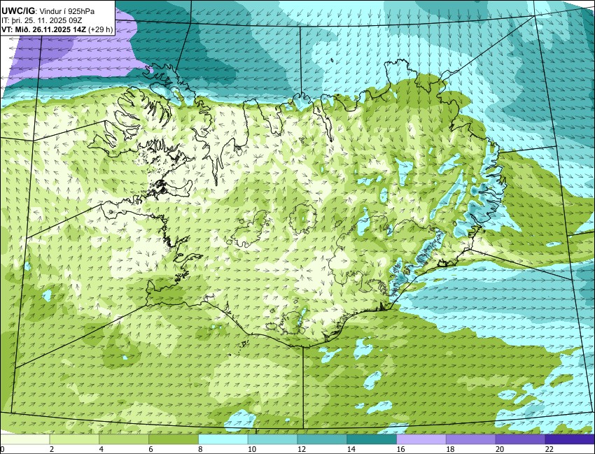This screenshot has height=454, width=595.
Task: Click the 4–6 green legend band
Action: point(124,439)
